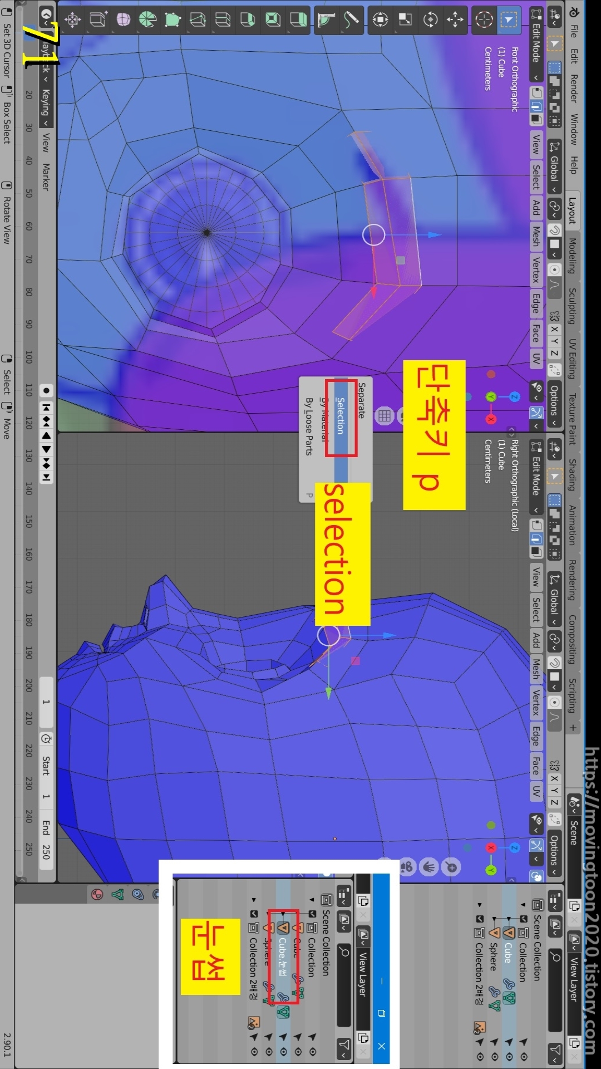Enable edge select mode in the Front viewport
The image size is (601, 1069).
coord(536,106)
